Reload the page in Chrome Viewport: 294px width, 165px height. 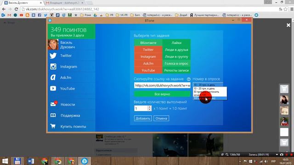click(x=16, y=9)
